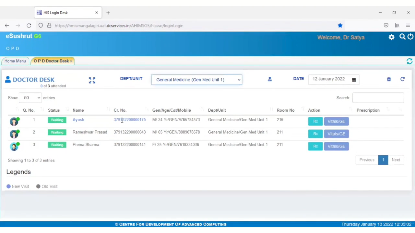
Task: Reload the browser page
Action: pos(29,26)
